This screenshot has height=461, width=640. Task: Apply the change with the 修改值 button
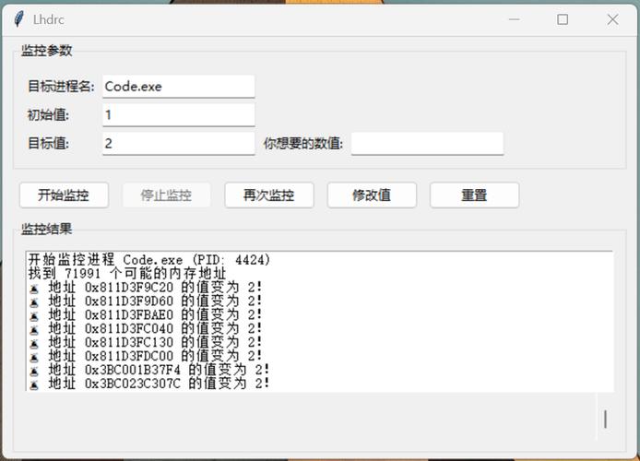[372, 195]
